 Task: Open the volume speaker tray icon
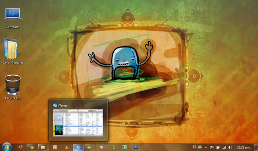(x=230, y=147)
